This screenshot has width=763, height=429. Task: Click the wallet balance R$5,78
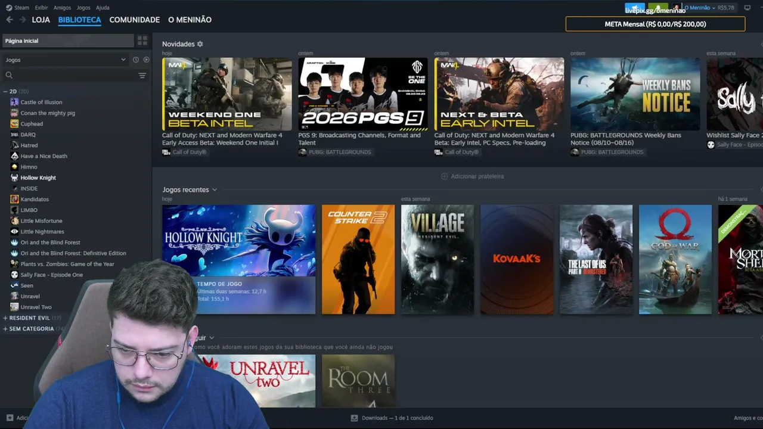726,8
